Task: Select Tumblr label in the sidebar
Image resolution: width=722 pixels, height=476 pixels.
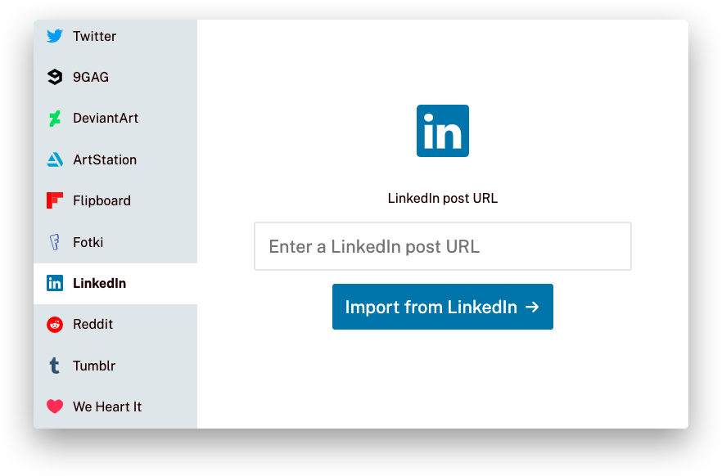Action: (x=94, y=366)
